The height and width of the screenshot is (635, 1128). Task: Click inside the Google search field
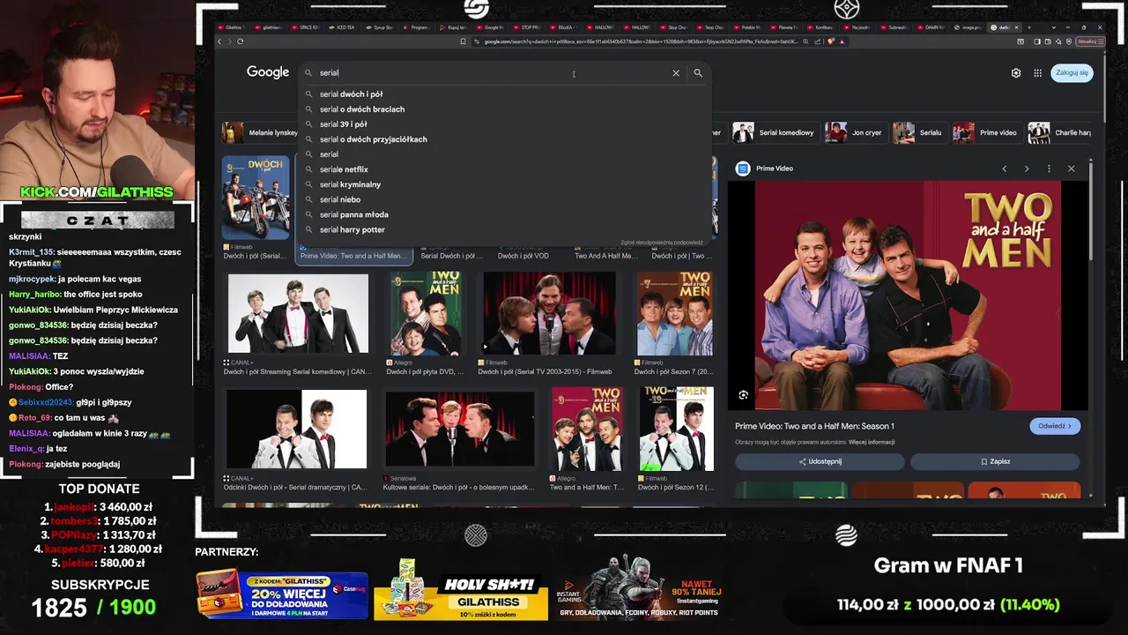pos(493,73)
